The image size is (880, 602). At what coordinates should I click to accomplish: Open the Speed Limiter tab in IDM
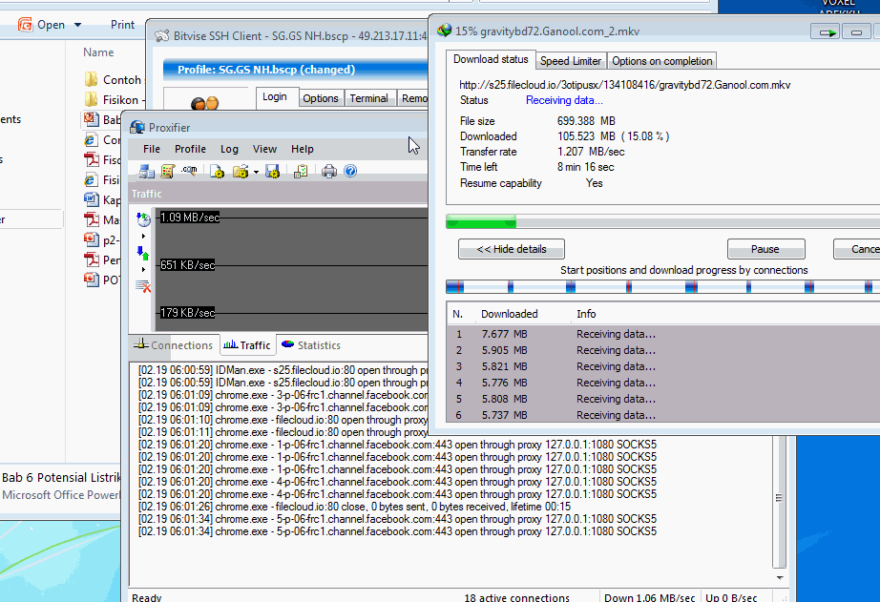pyautogui.click(x=570, y=61)
